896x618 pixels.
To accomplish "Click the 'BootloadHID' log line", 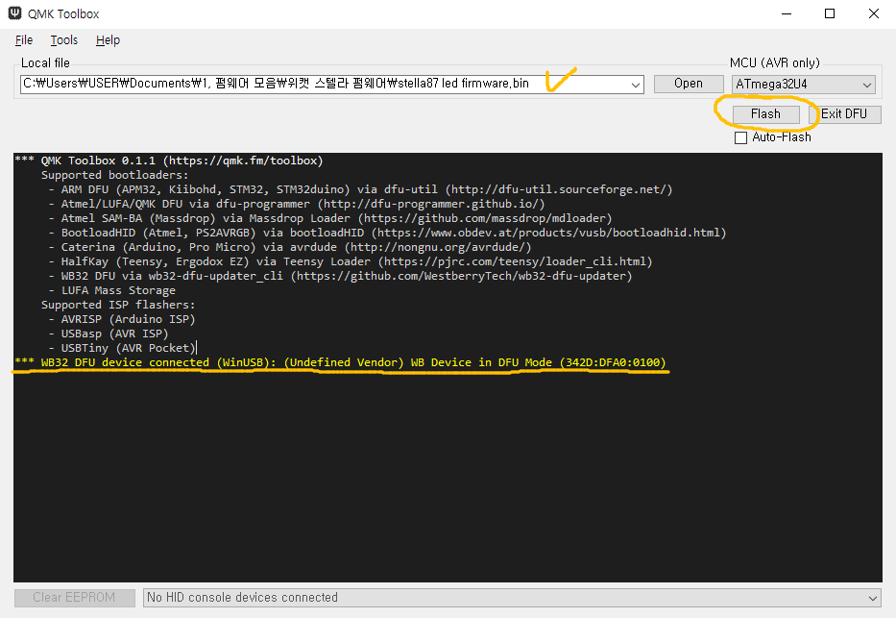I will point(387,233).
